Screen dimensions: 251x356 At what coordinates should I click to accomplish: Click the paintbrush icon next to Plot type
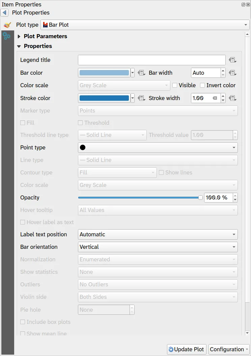(7, 25)
